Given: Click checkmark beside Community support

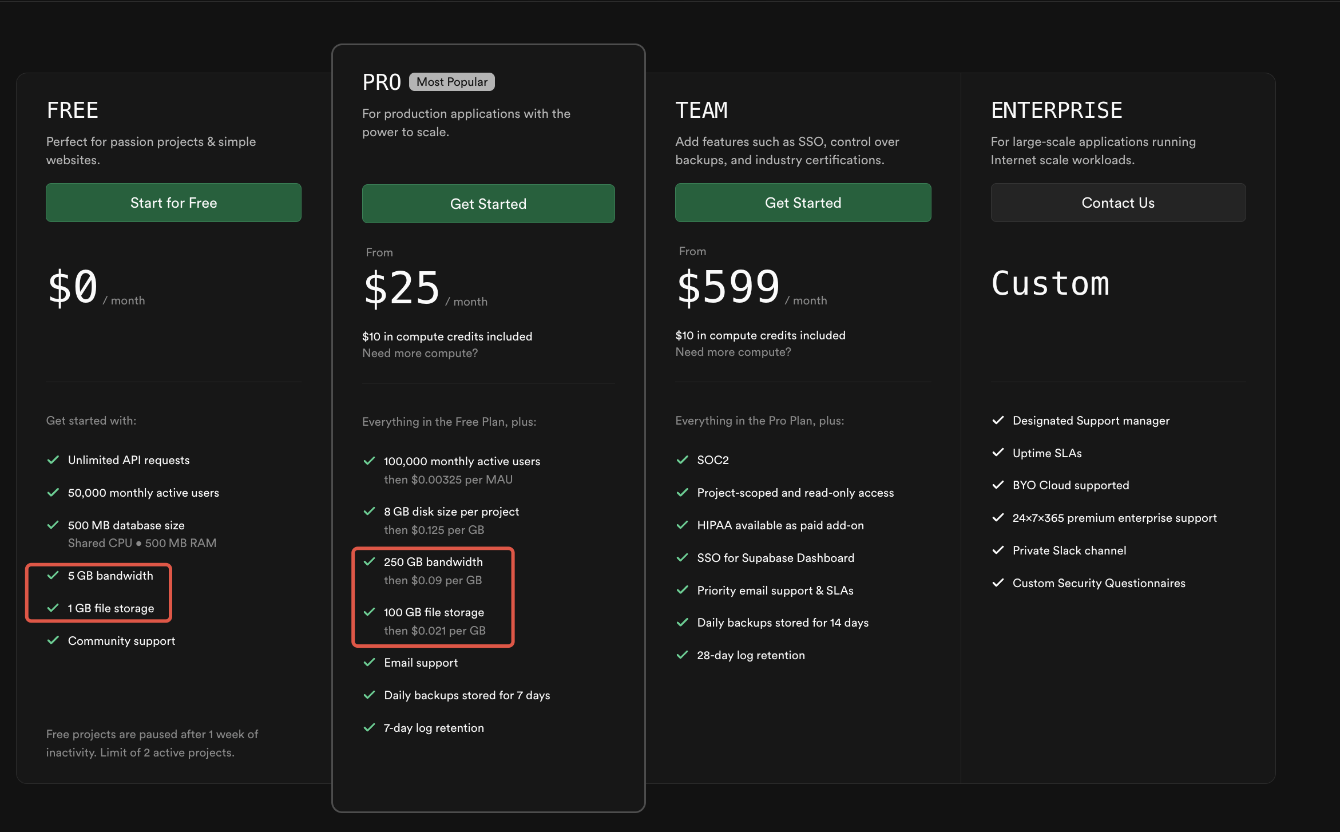Looking at the screenshot, I should coord(53,641).
